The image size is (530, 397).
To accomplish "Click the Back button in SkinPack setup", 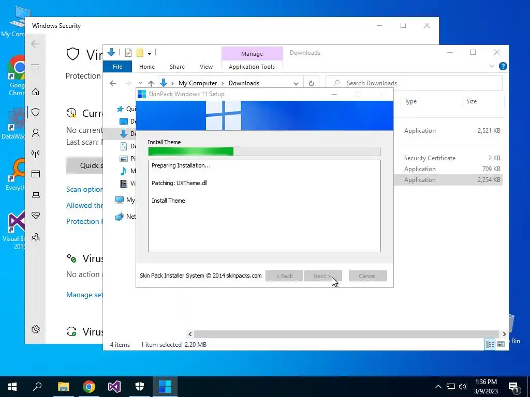I will click(284, 276).
